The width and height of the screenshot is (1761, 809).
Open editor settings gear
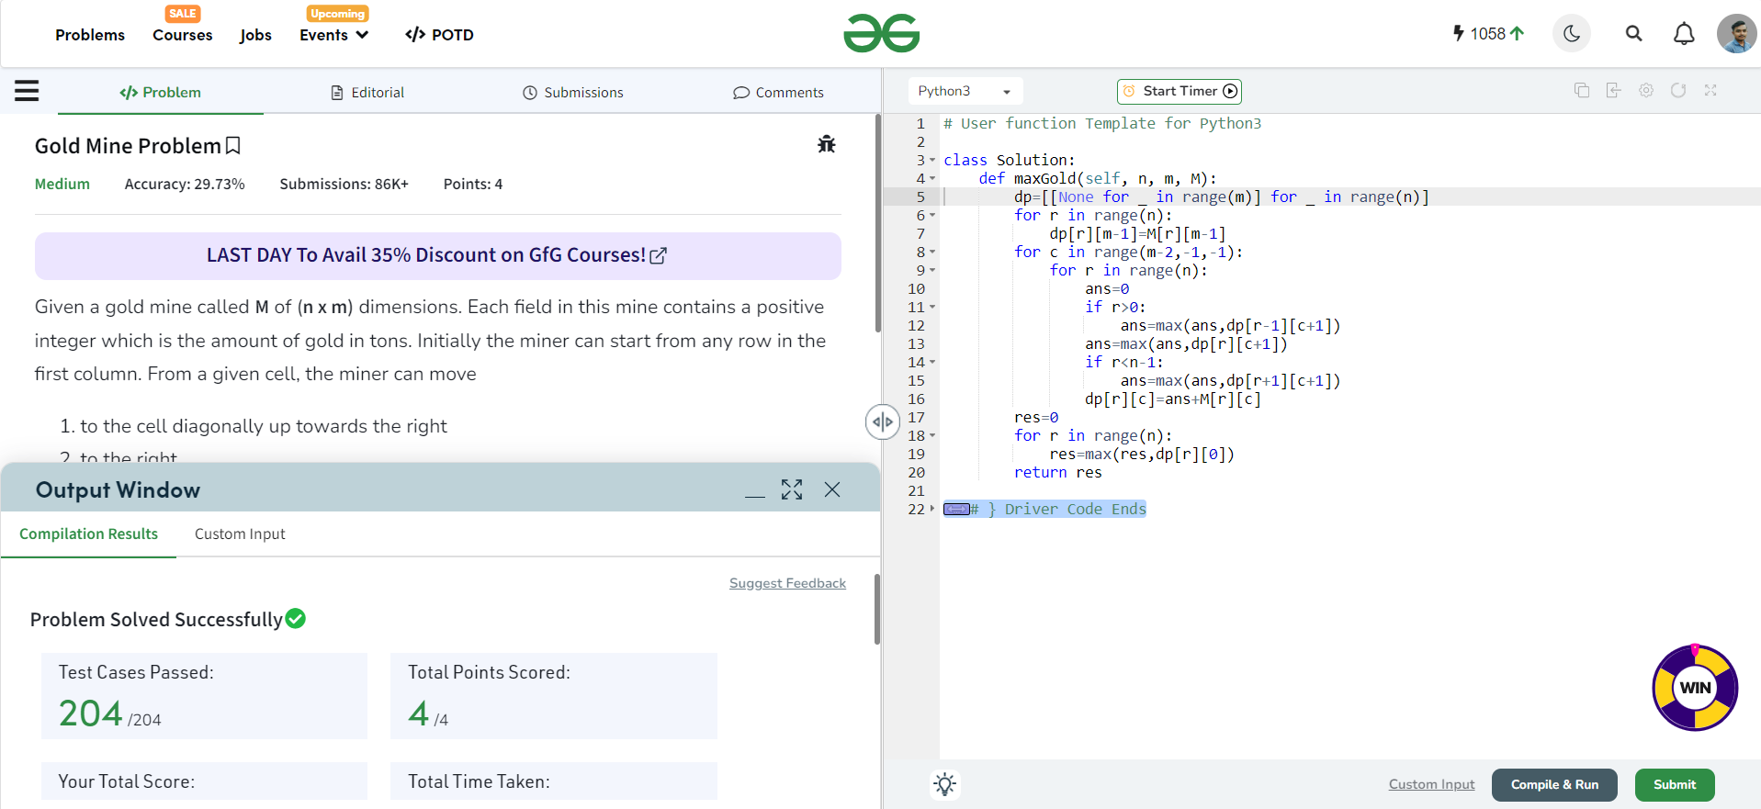[x=1646, y=91]
